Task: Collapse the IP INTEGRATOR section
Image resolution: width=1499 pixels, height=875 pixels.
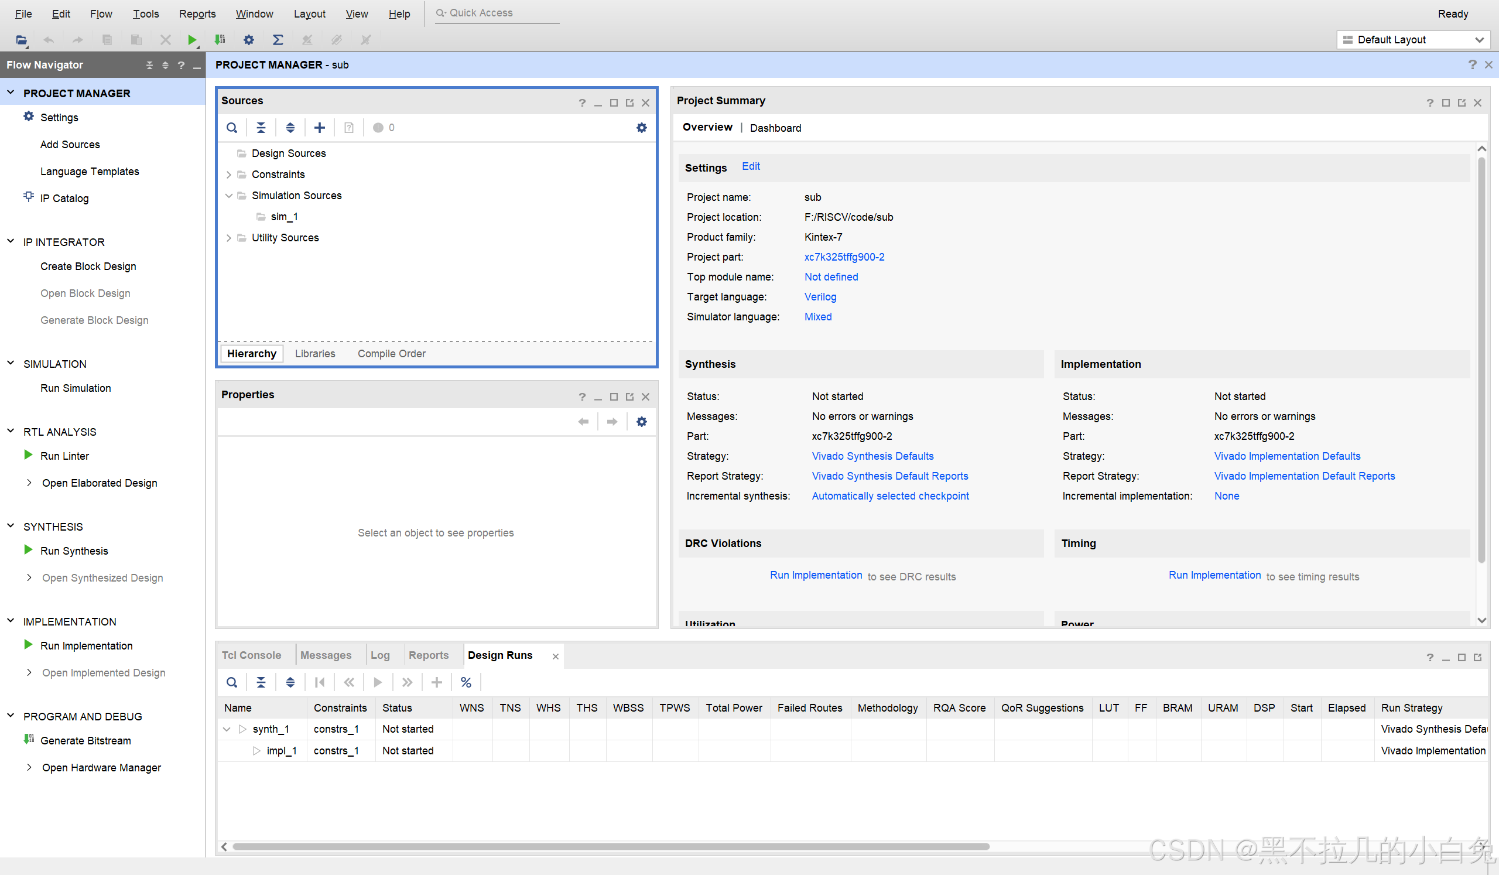Action: 11,241
